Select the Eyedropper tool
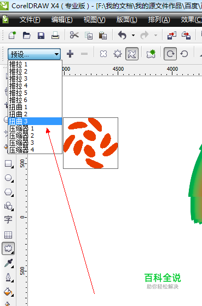The height and width of the screenshot is (306, 202). [x=8, y=263]
